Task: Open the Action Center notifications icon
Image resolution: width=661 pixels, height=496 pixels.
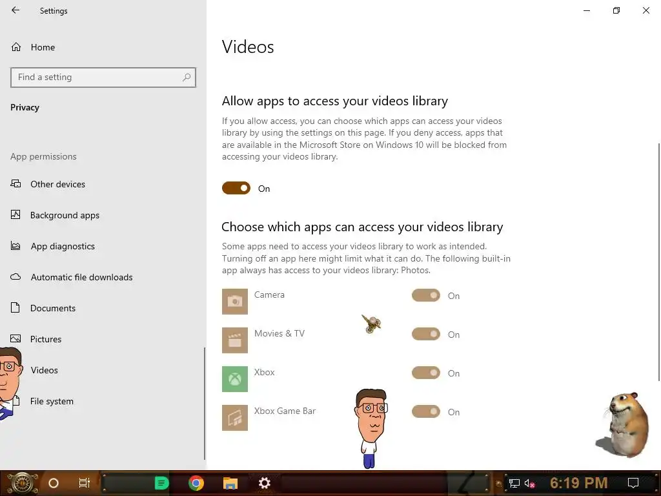Action: [633, 483]
